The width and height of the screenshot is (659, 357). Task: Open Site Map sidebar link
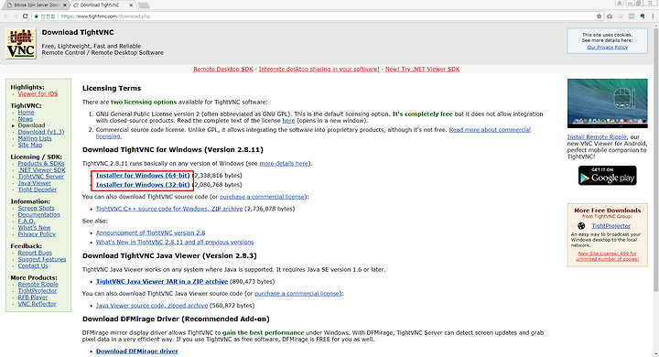click(x=30, y=145)
